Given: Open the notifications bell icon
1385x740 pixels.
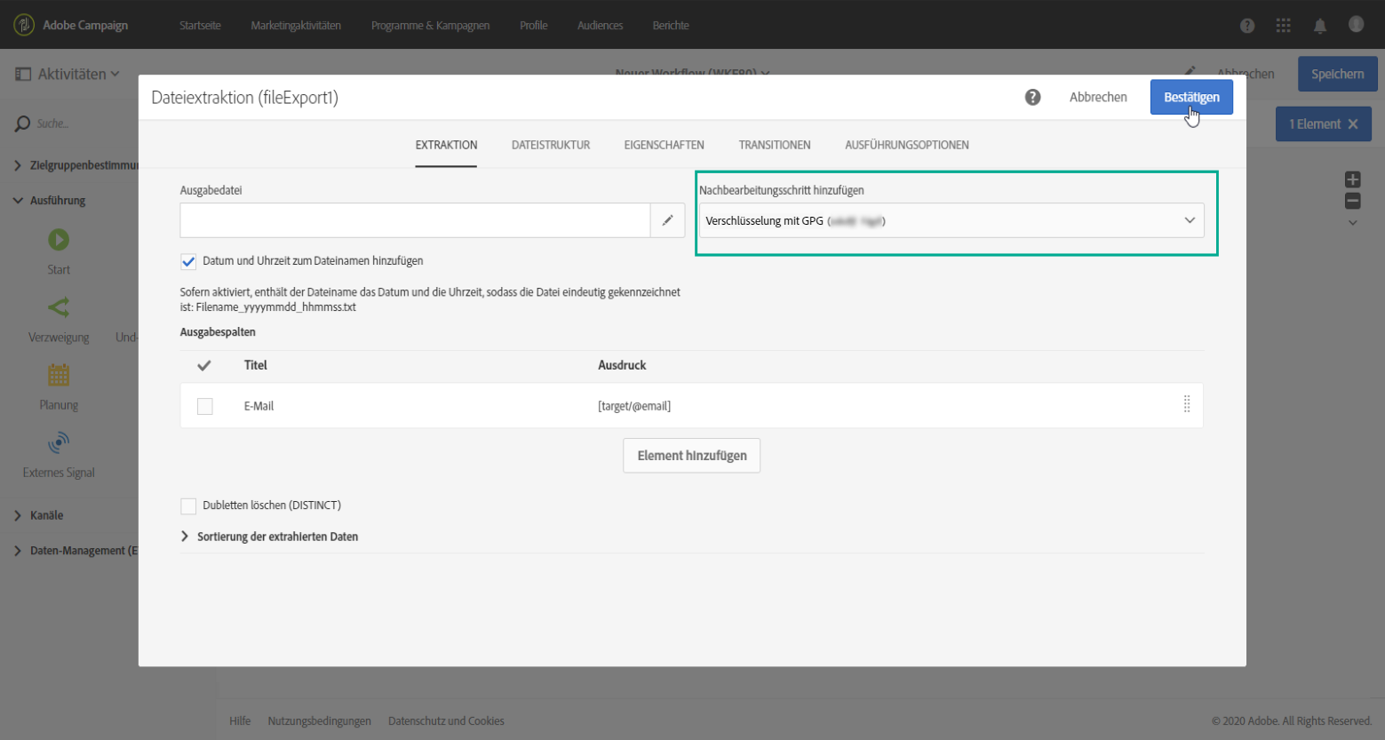Looking at the screenshot, I should [1320, 26].
